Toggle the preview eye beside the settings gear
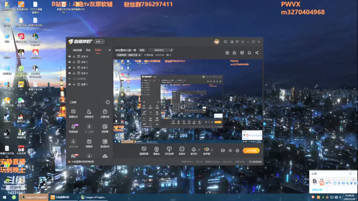Viewport: 358px width, 201px height. coord(230,151)
